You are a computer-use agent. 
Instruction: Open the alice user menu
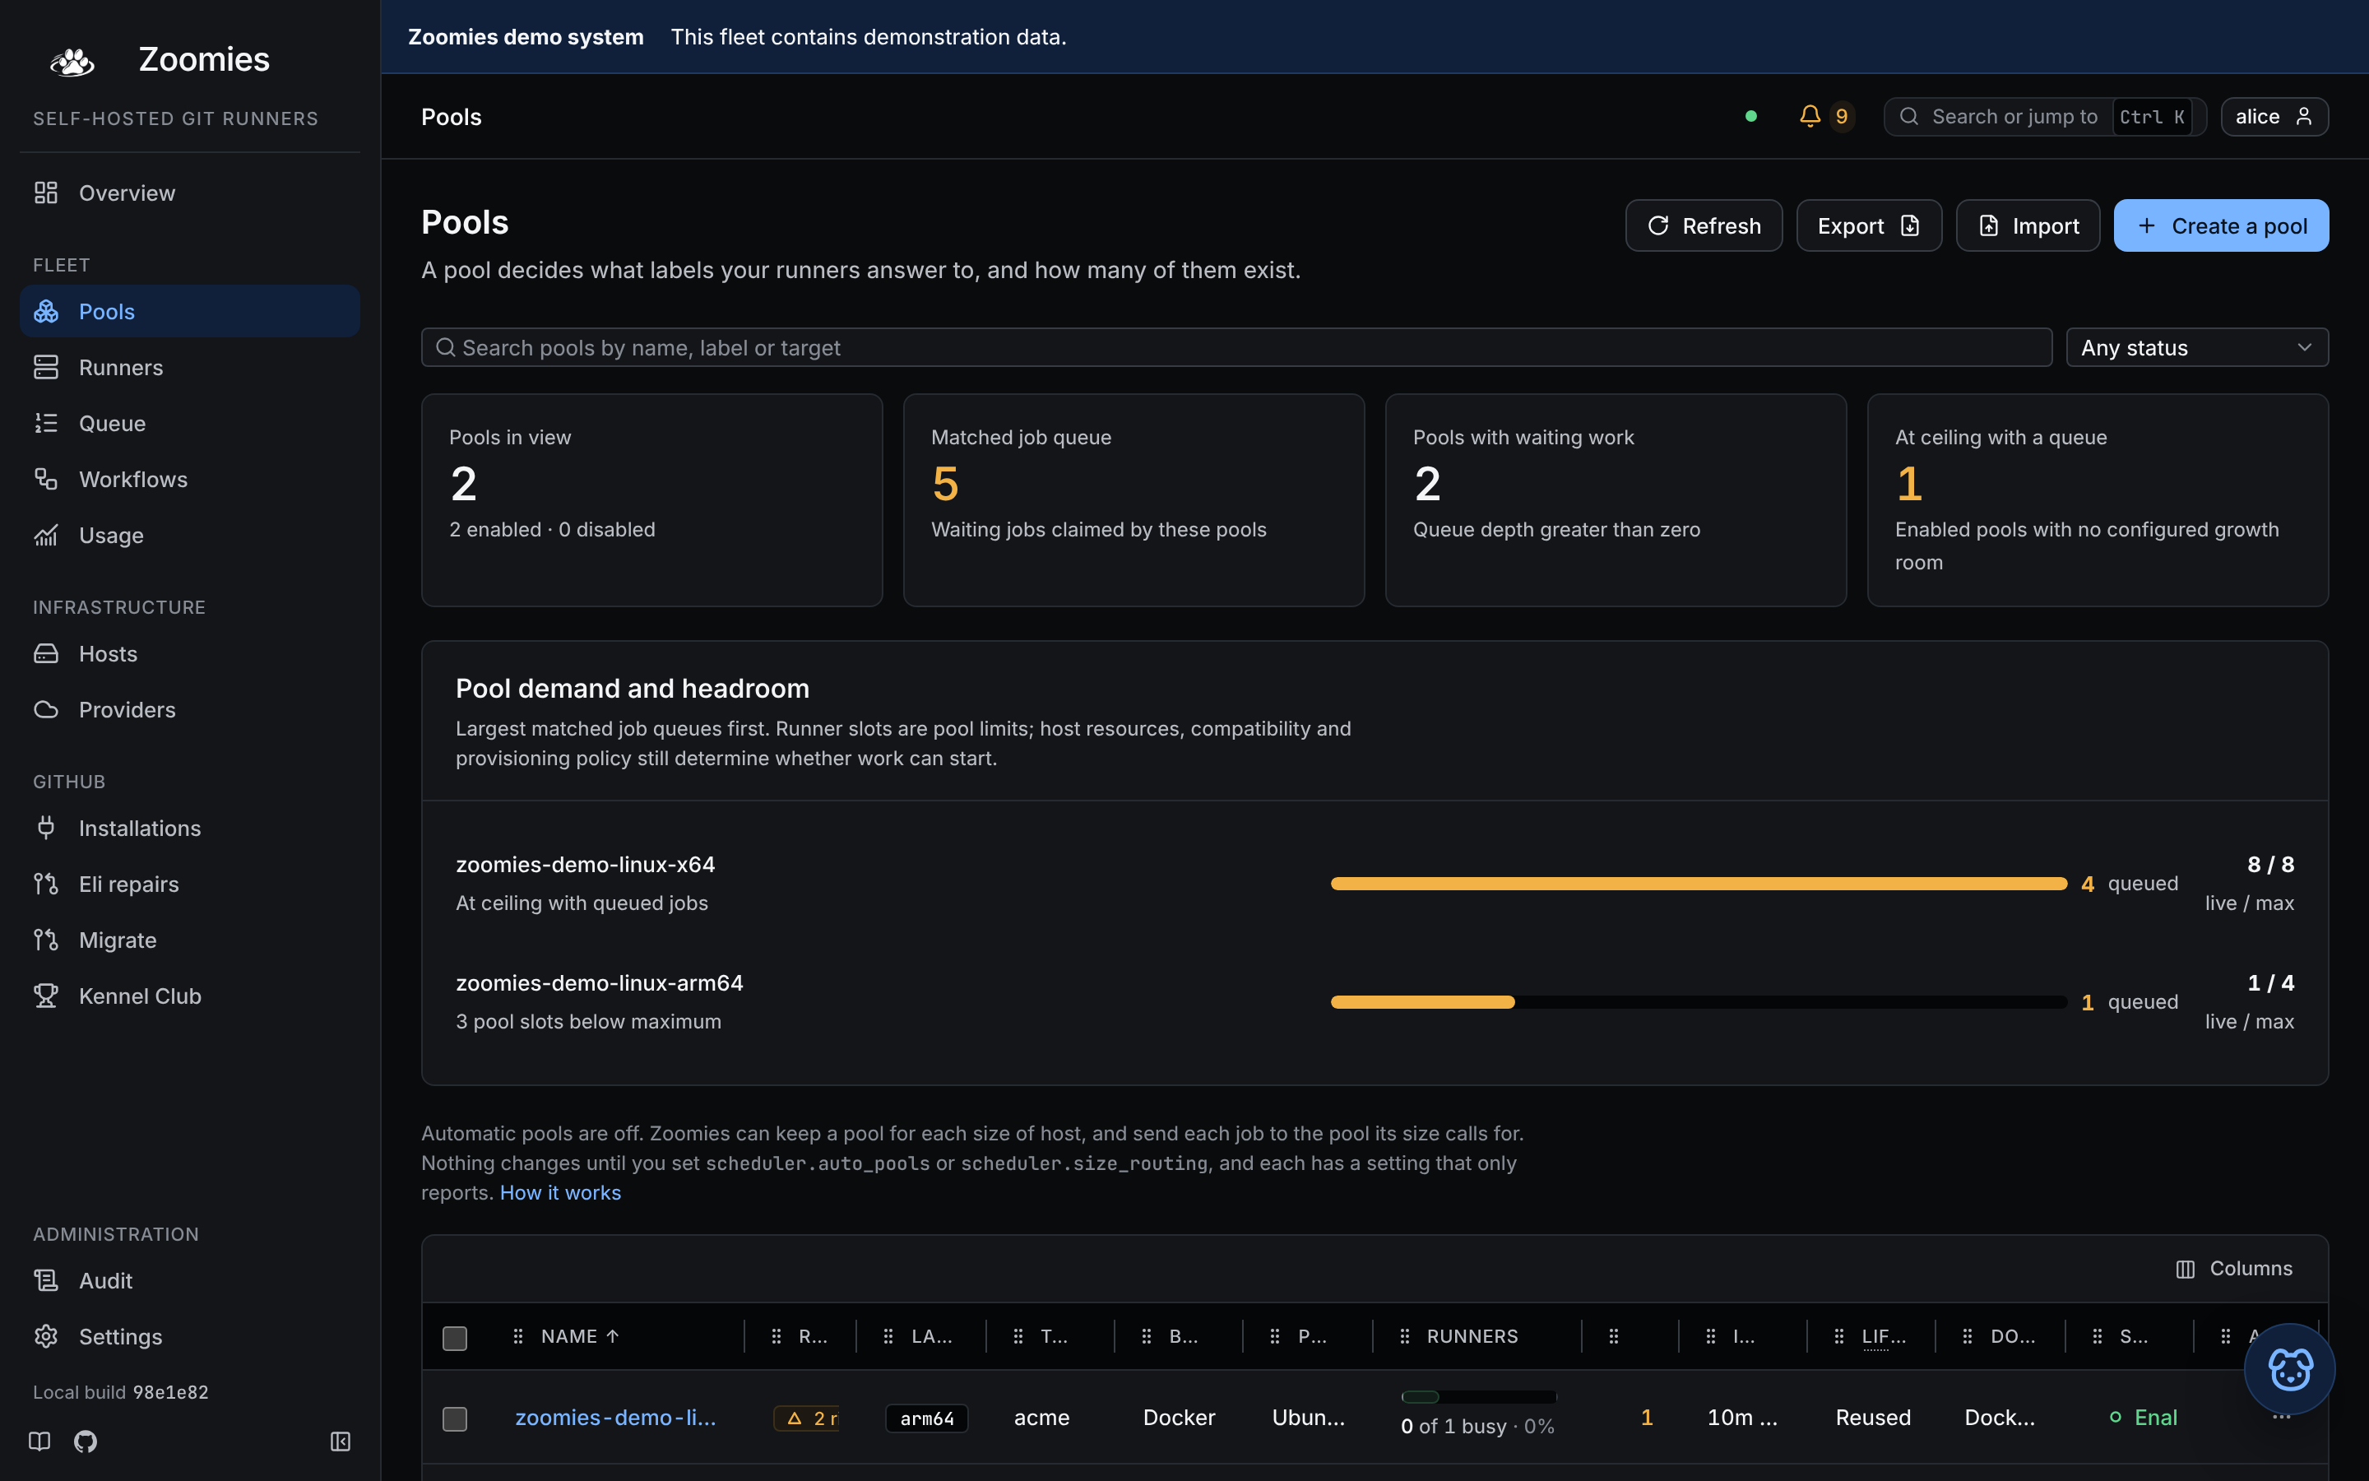(2274, 117)
